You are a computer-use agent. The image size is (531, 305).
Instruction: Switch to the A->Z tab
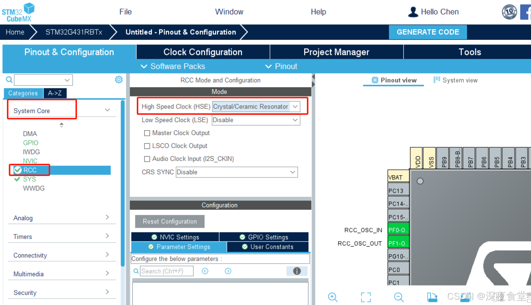tap(55, 93)
